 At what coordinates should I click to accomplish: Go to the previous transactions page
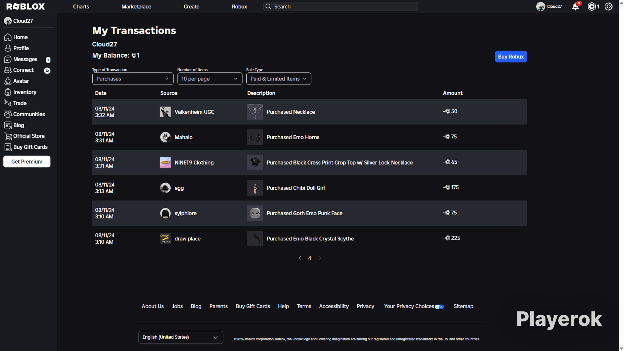[x=300, y=258]
